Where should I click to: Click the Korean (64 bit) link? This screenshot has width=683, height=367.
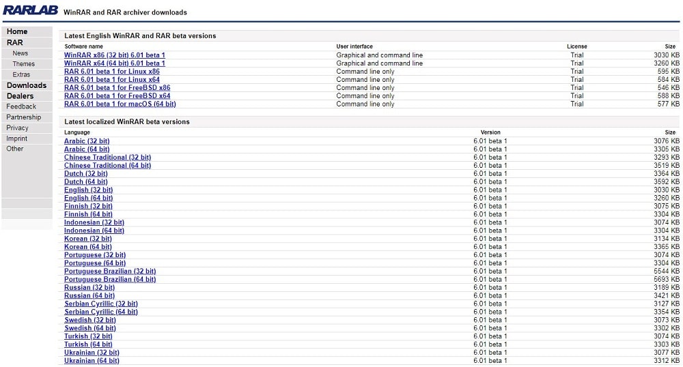88,247
